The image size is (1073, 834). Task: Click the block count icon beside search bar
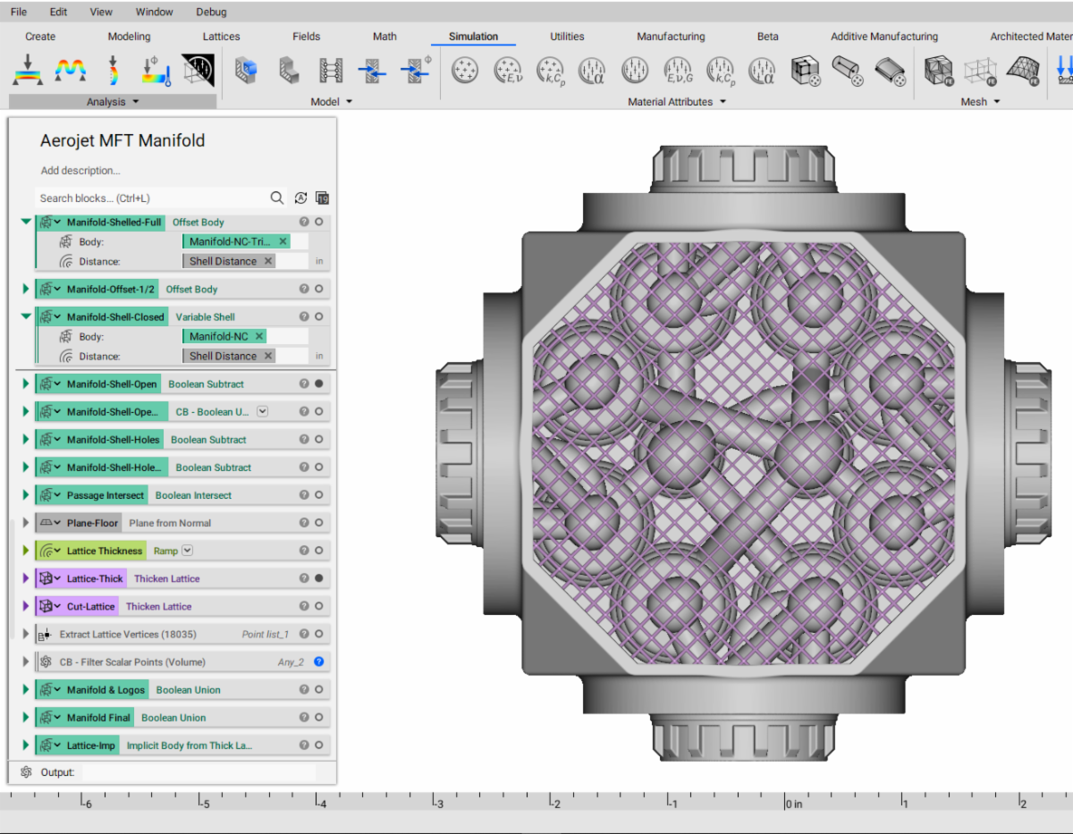(323, 198)
